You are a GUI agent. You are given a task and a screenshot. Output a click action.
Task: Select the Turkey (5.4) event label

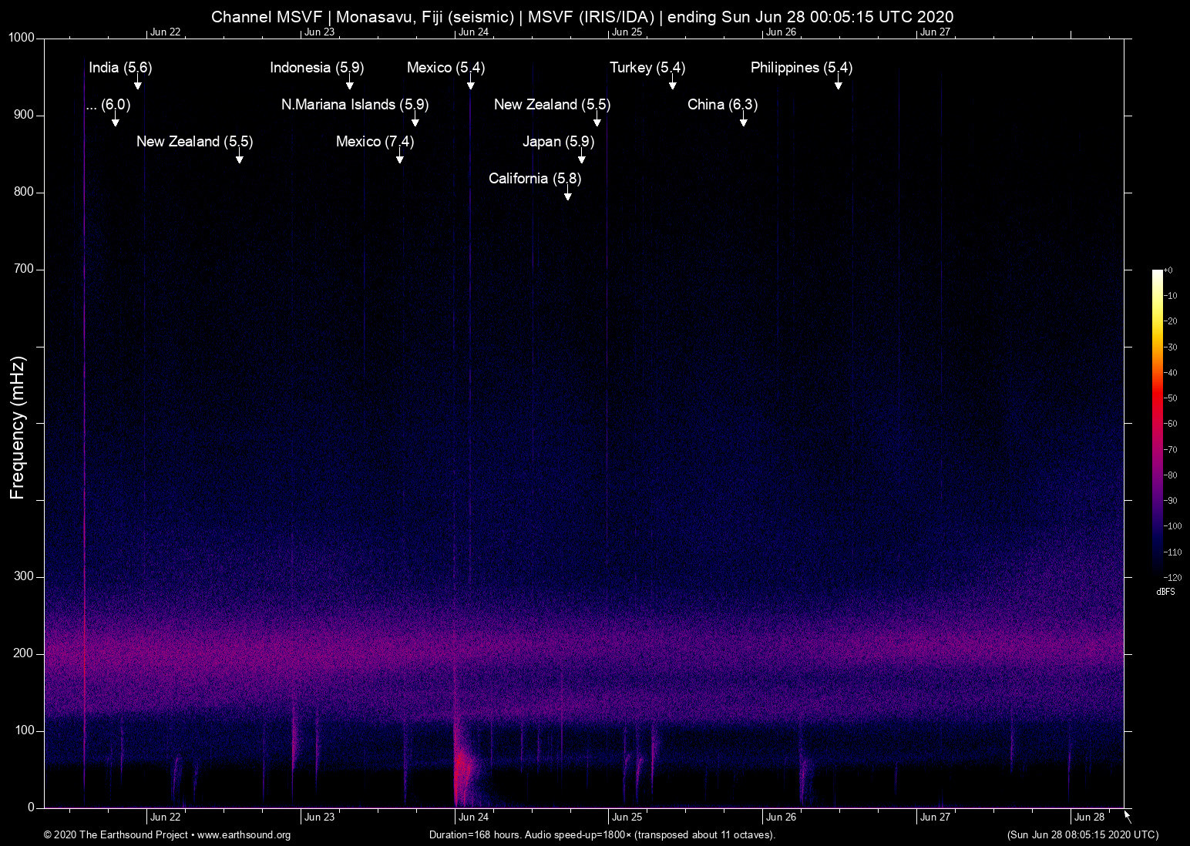tap(647, 68)
